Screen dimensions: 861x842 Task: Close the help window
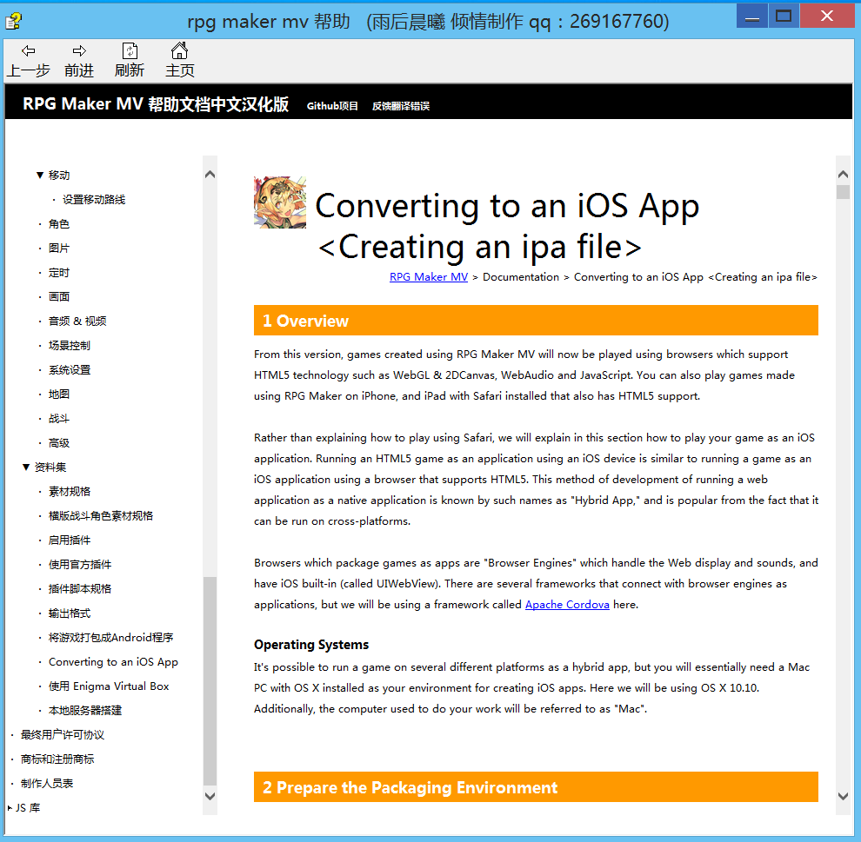point(827,16)
